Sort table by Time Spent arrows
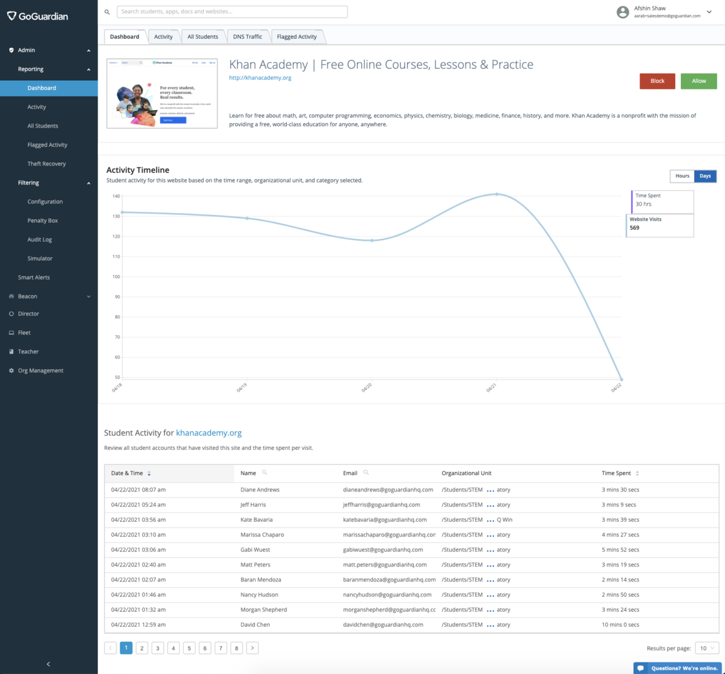The height and width of the screenshot is (674, 725). (637, 473)
